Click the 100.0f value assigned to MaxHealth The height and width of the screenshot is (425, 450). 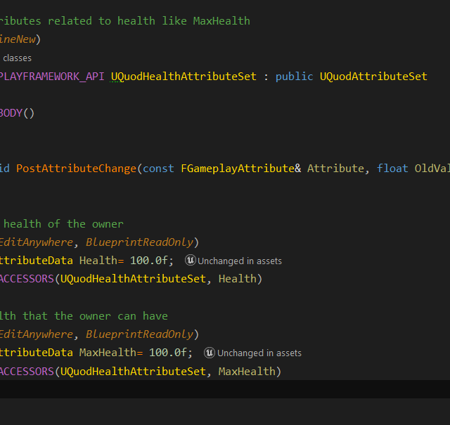170,353
